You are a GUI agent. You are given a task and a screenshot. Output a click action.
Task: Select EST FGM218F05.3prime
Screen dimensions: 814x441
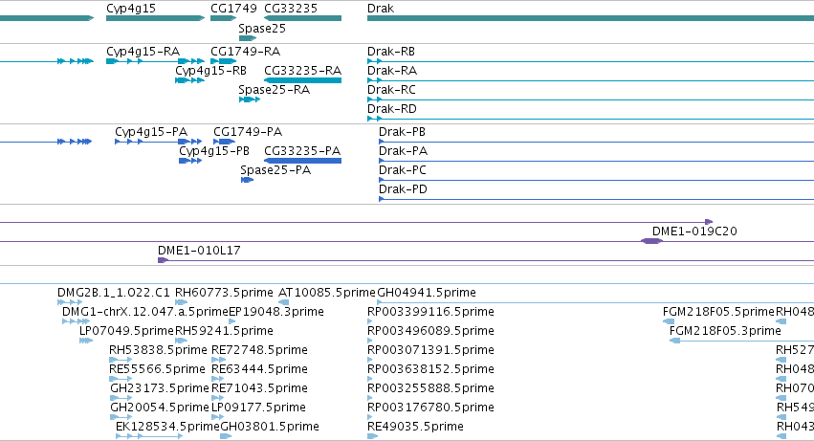pos(725,331)
